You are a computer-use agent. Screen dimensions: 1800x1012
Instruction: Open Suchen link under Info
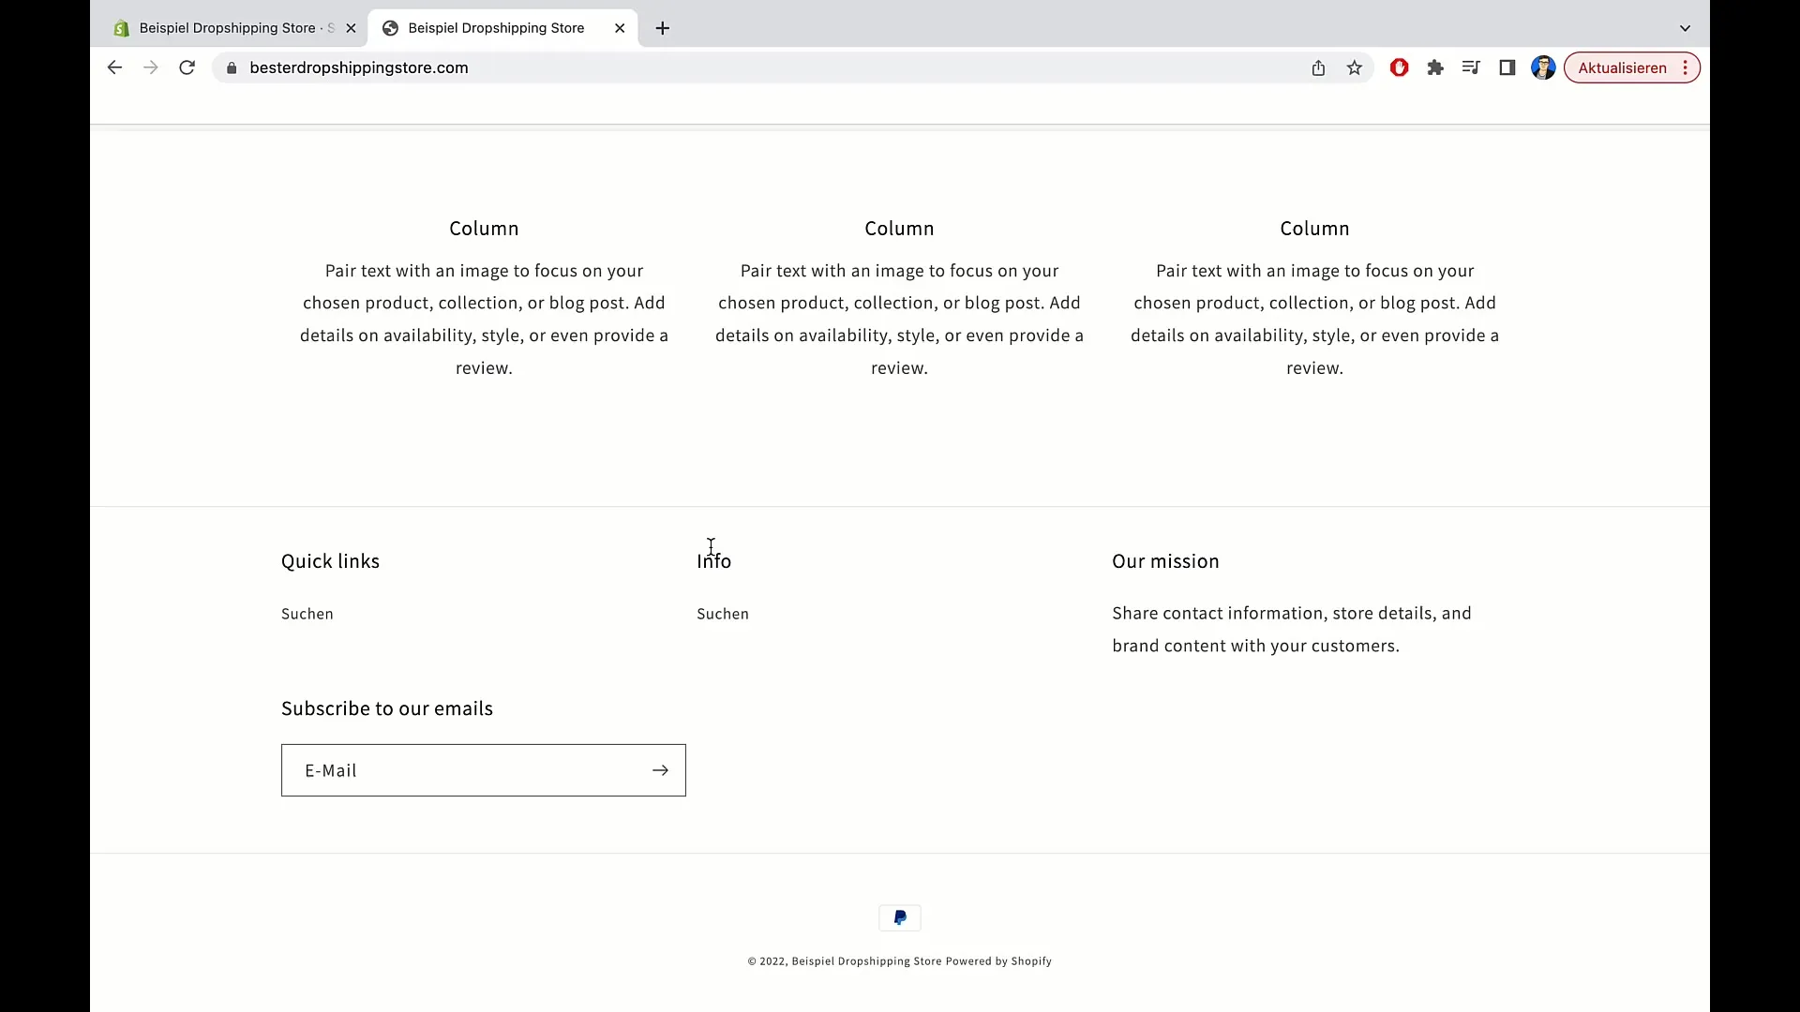723,614
